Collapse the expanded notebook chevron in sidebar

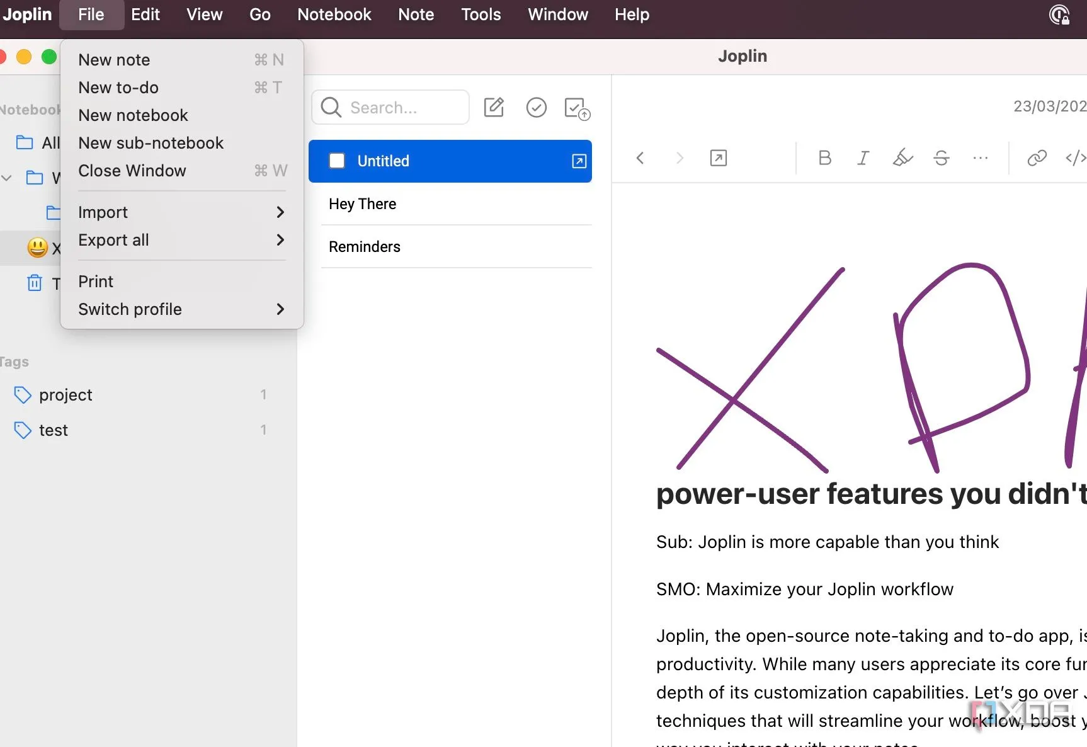coord(7,178)
